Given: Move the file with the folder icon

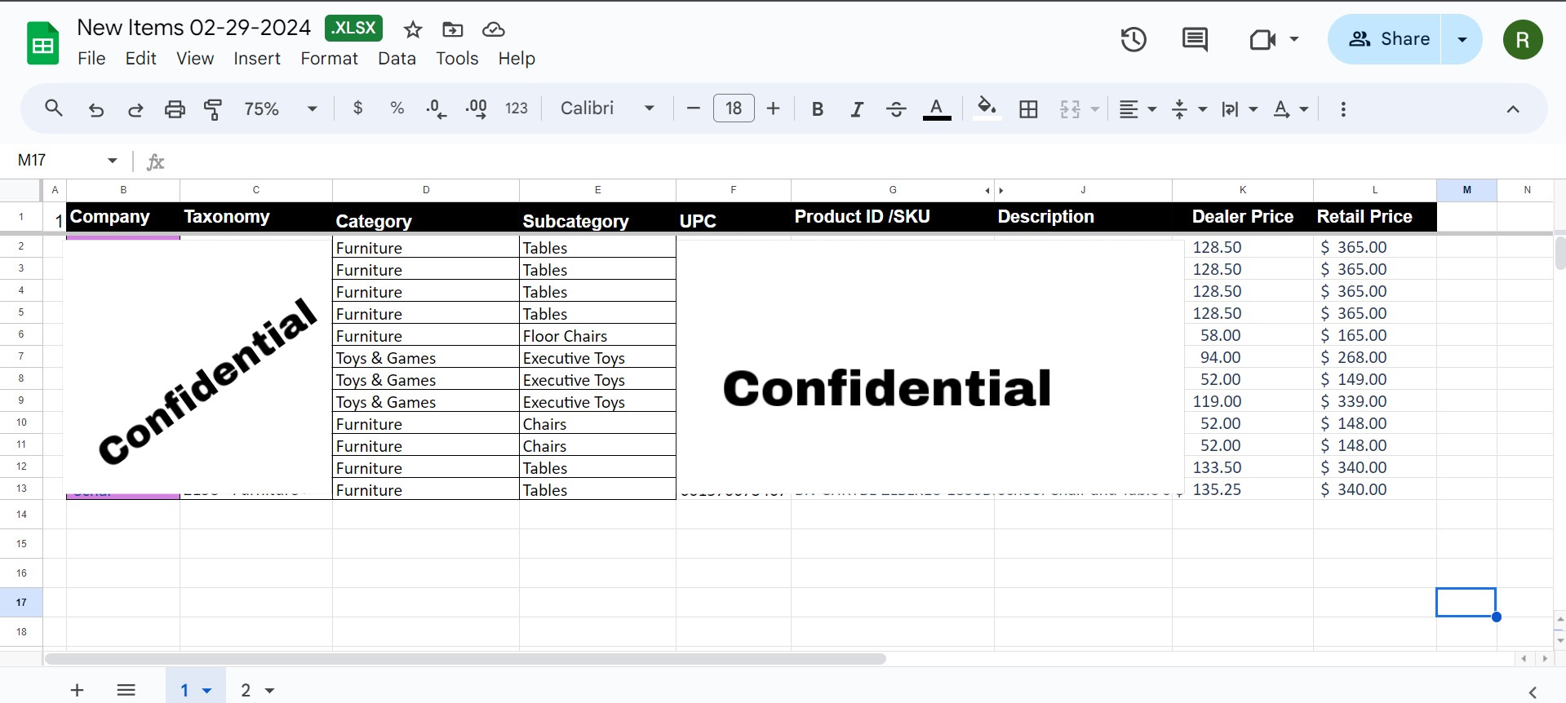Looking at the screenshot, I should point(452,30).
